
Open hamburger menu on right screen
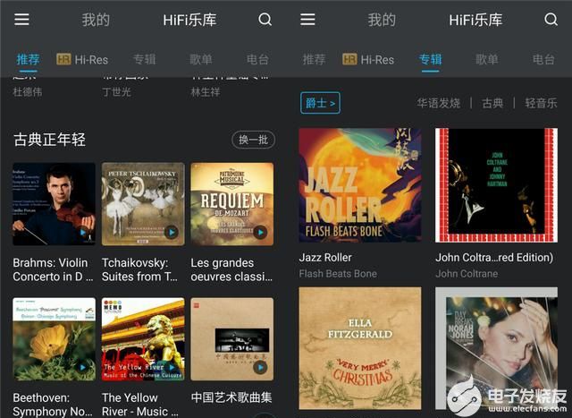308,20
